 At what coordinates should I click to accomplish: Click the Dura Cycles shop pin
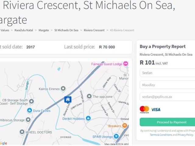tap(30, 110)
